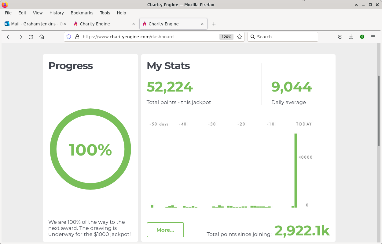Image resolution: width=382 pixels, height=244 pixels.
Task: Reset the 120% zoom level badge
Action: pyautogui.click(x=226, y=37)
